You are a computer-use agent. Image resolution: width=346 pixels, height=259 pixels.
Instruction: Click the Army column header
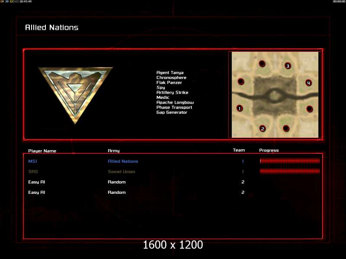click(x=114, y=151)
